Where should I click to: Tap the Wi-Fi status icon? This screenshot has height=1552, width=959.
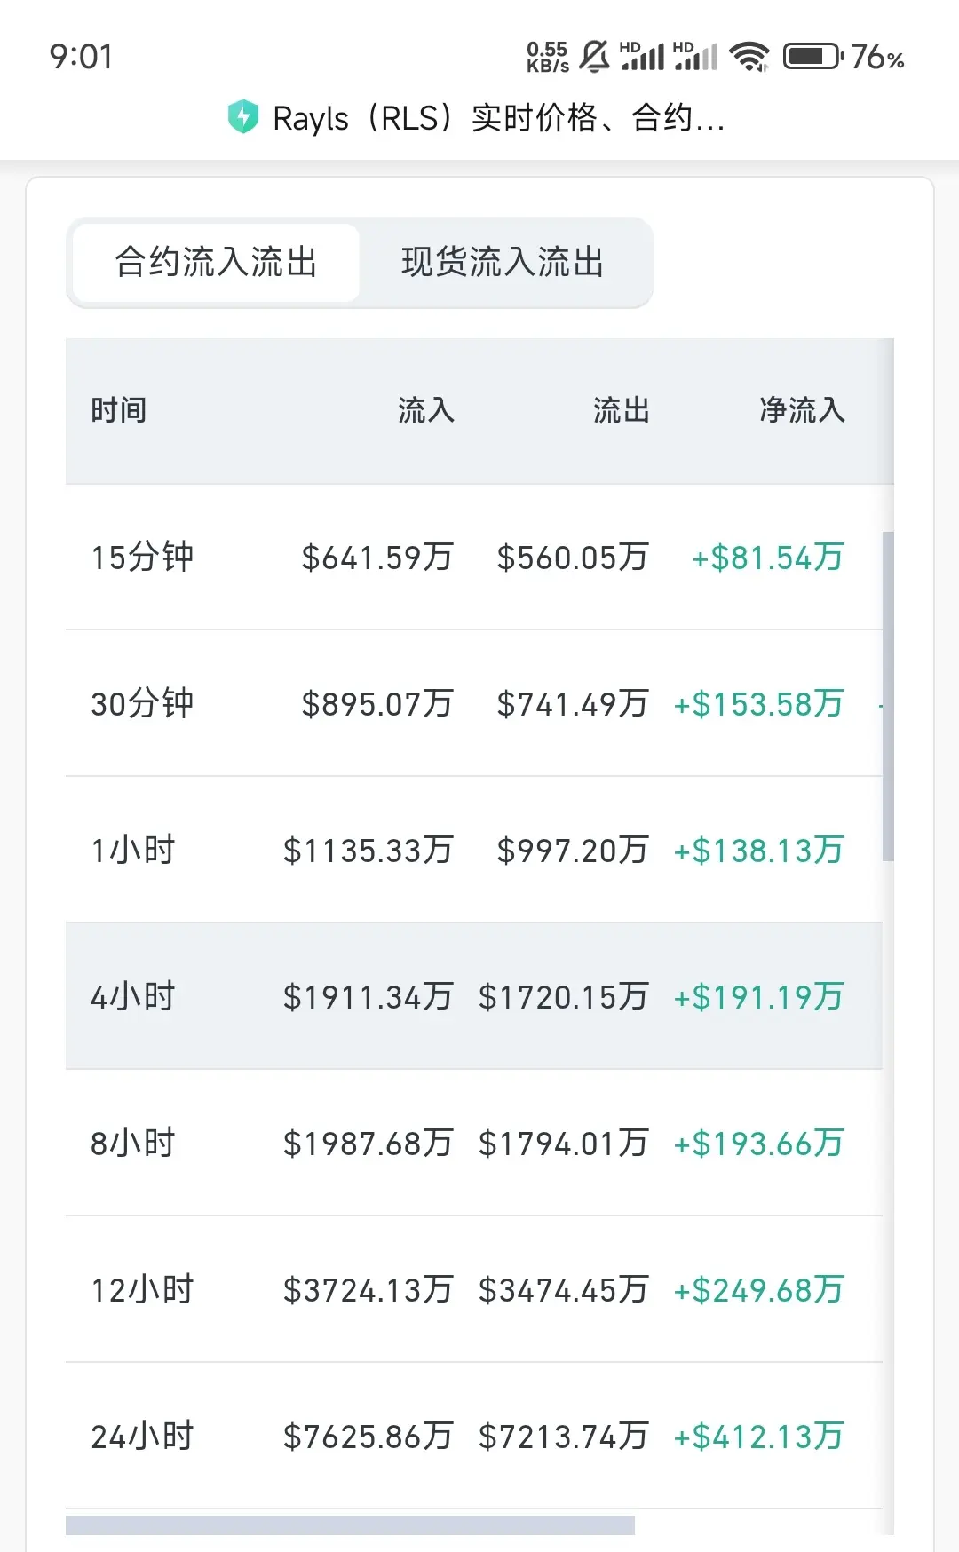pyautogui.click(x=749, y=57)
